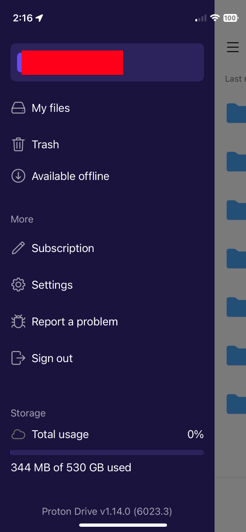Choose Sign out
This screenshot has height=532, width=246.
pyautogui.click(x=107, y=358)
